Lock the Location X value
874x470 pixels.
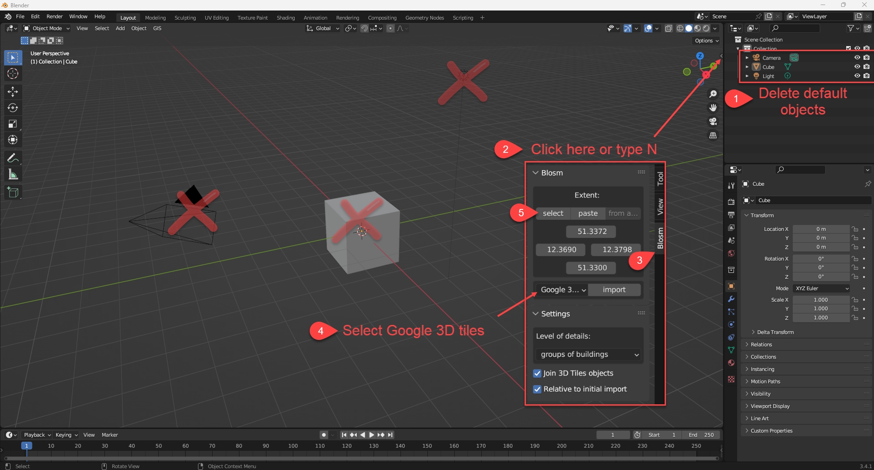(x=855, y=229)
